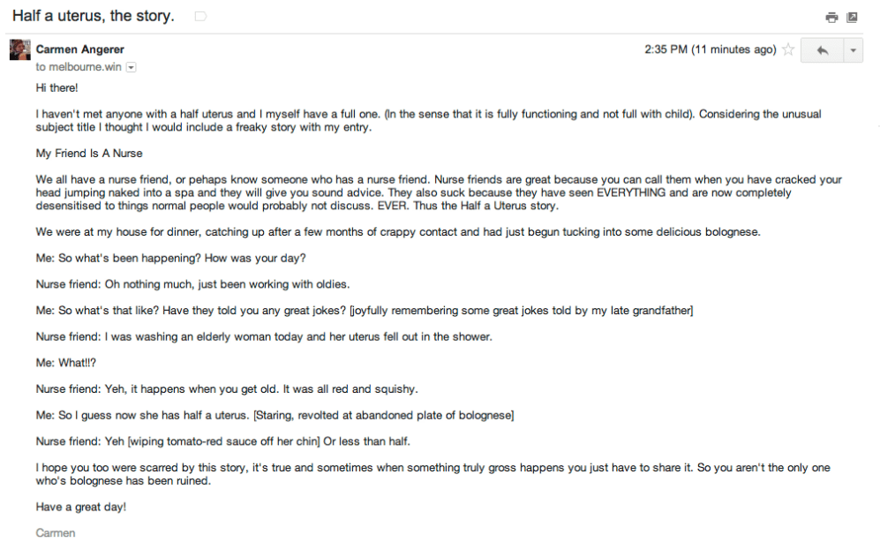
Task: Click the greyed 'Carmen' signature at the bottom
Action: (x=56, y=532)
